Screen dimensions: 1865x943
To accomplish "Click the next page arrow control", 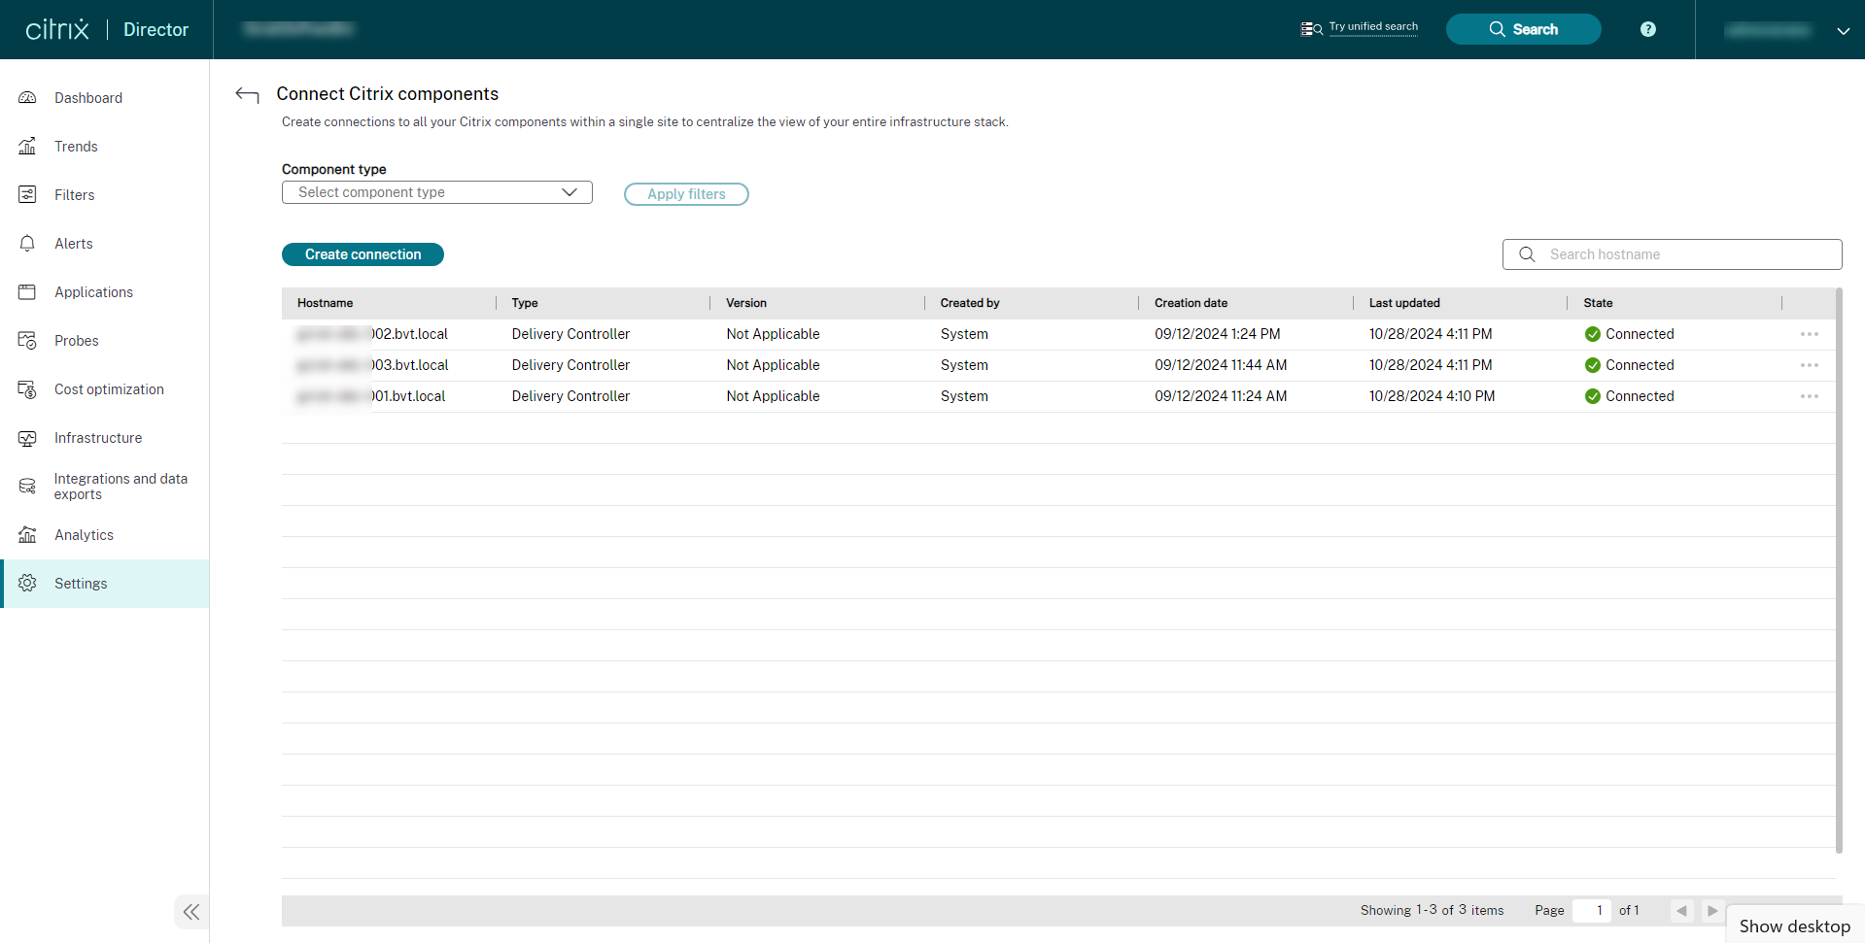I will [1711, 911].
